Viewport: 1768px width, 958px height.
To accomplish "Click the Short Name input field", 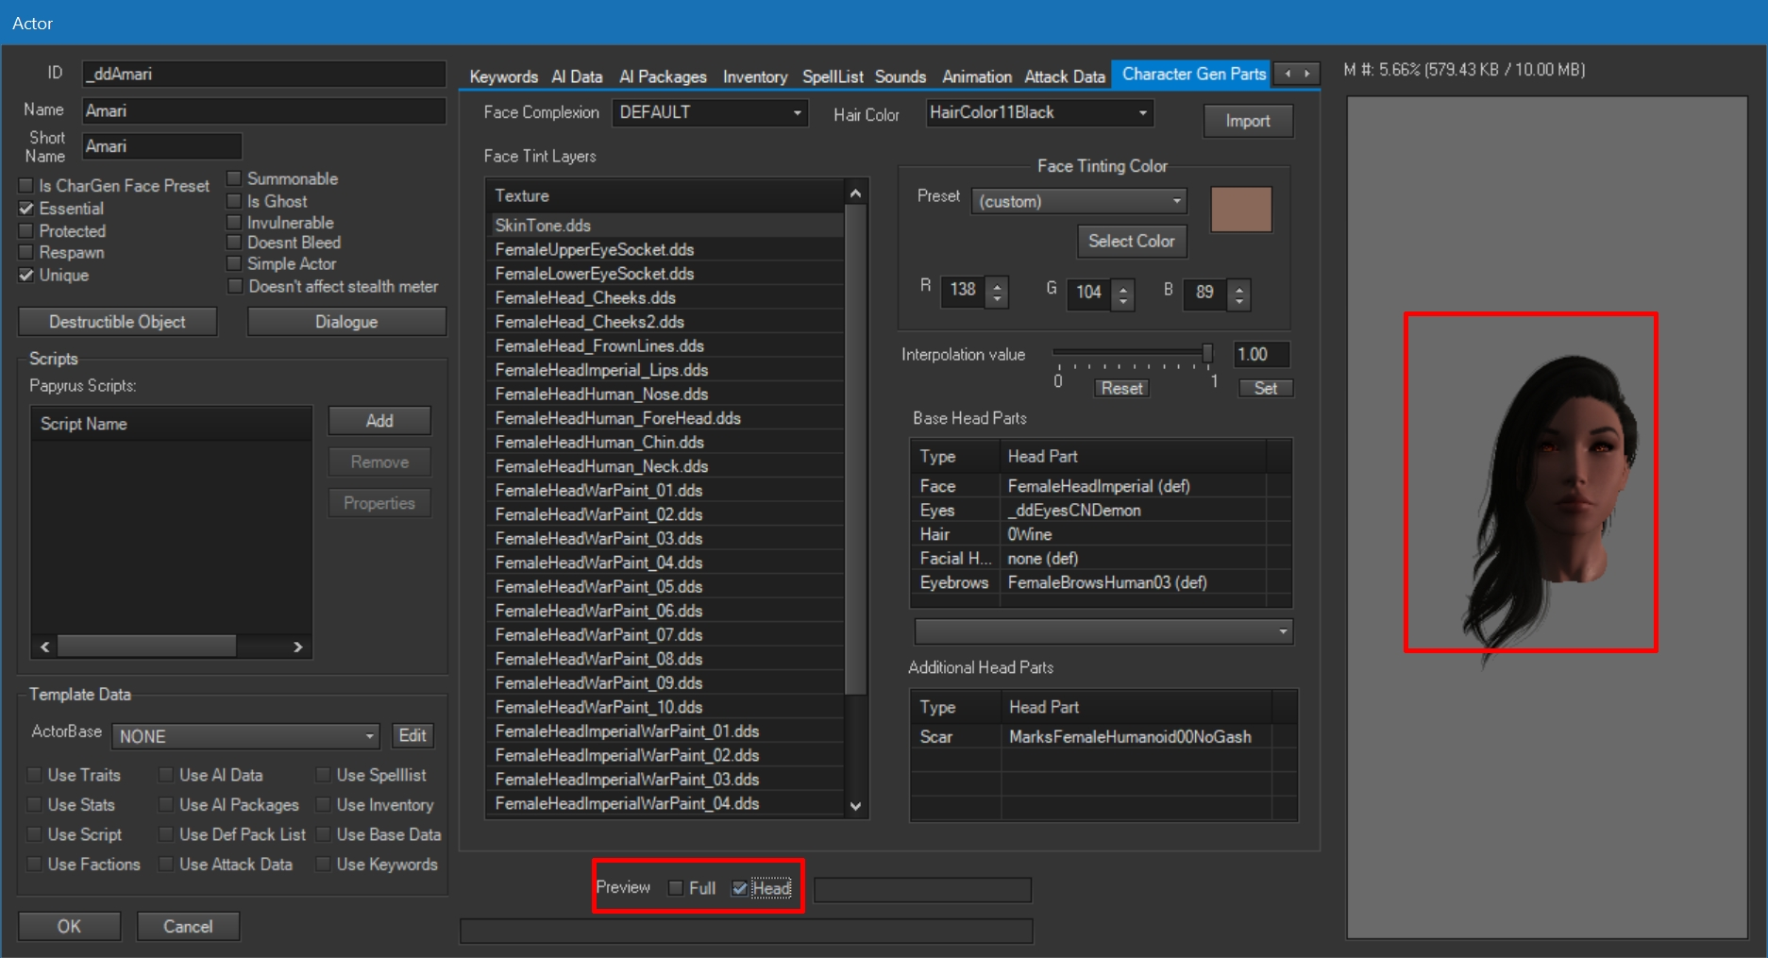I will coord(161,146).
